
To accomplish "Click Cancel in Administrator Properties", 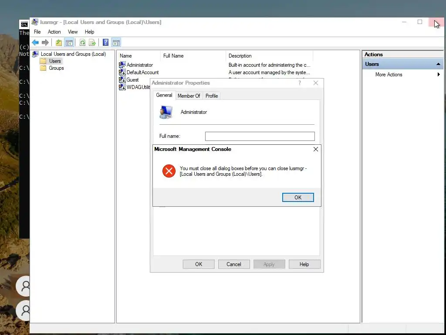I will (x=234, y=264).
